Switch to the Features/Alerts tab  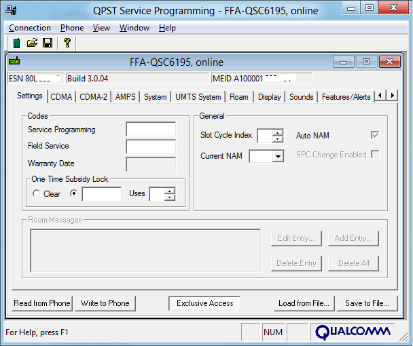point(346,97)
